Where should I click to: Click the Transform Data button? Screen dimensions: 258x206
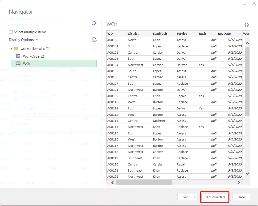215,197
